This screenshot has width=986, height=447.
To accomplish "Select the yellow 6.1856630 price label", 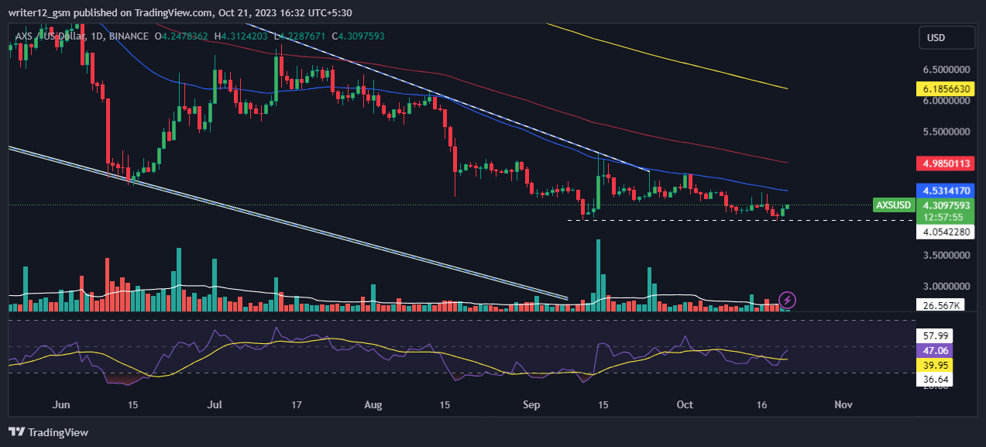I will pos(946,89).
